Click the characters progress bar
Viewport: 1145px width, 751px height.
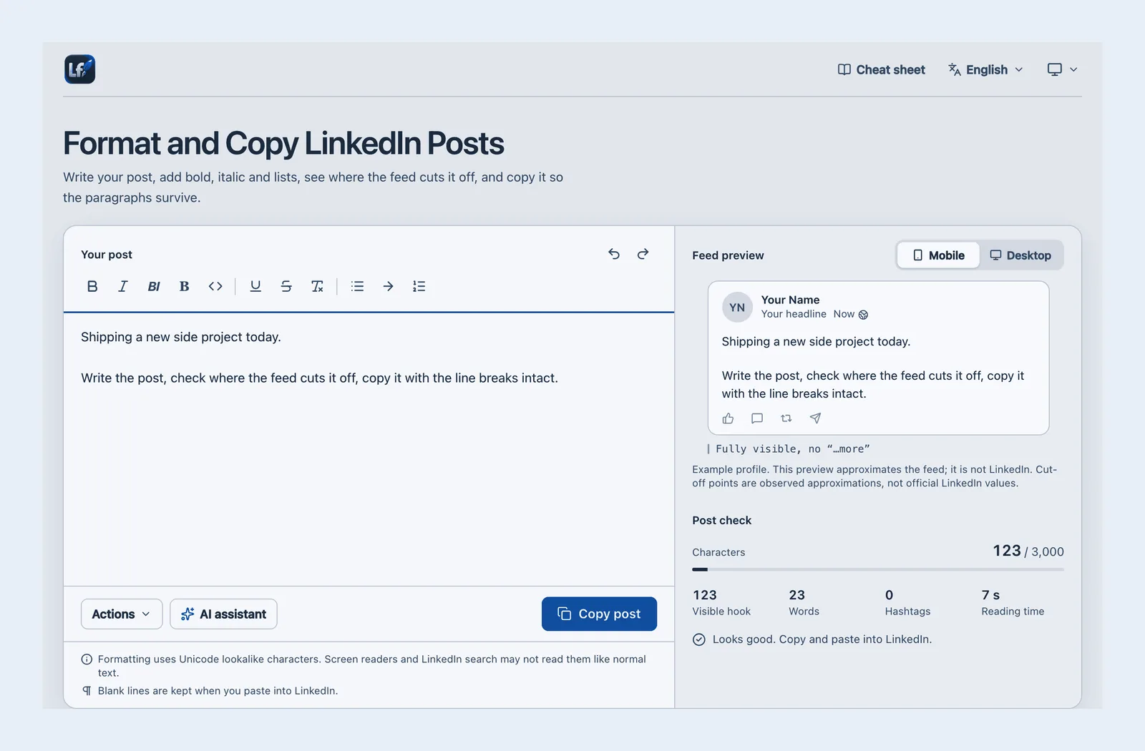click(878, 569)
